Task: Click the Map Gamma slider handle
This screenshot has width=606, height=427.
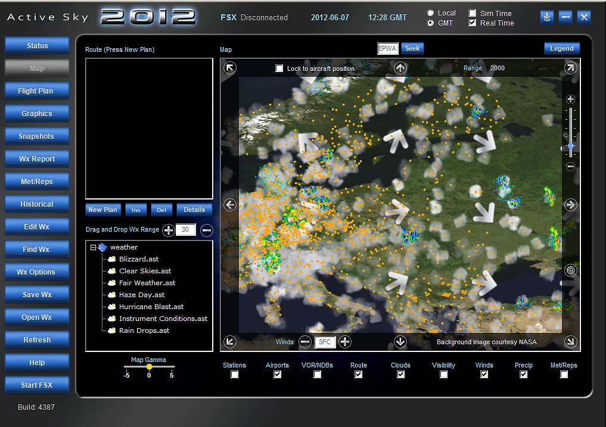Action: (149, 367)
